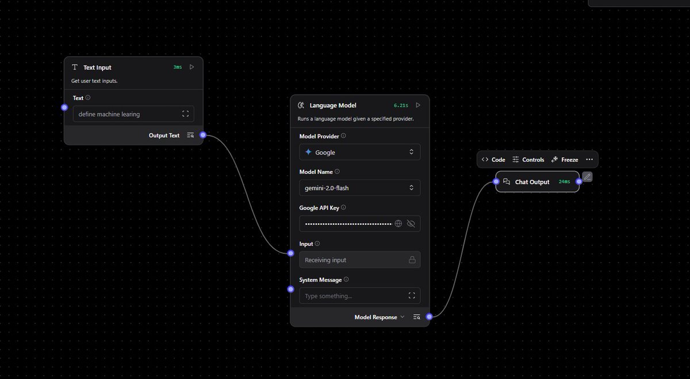The height and width of the screenshot is (379, 690).
Task: Run the Text Input component with play icon
Action: pyautogui.click(x=192, y=67)
